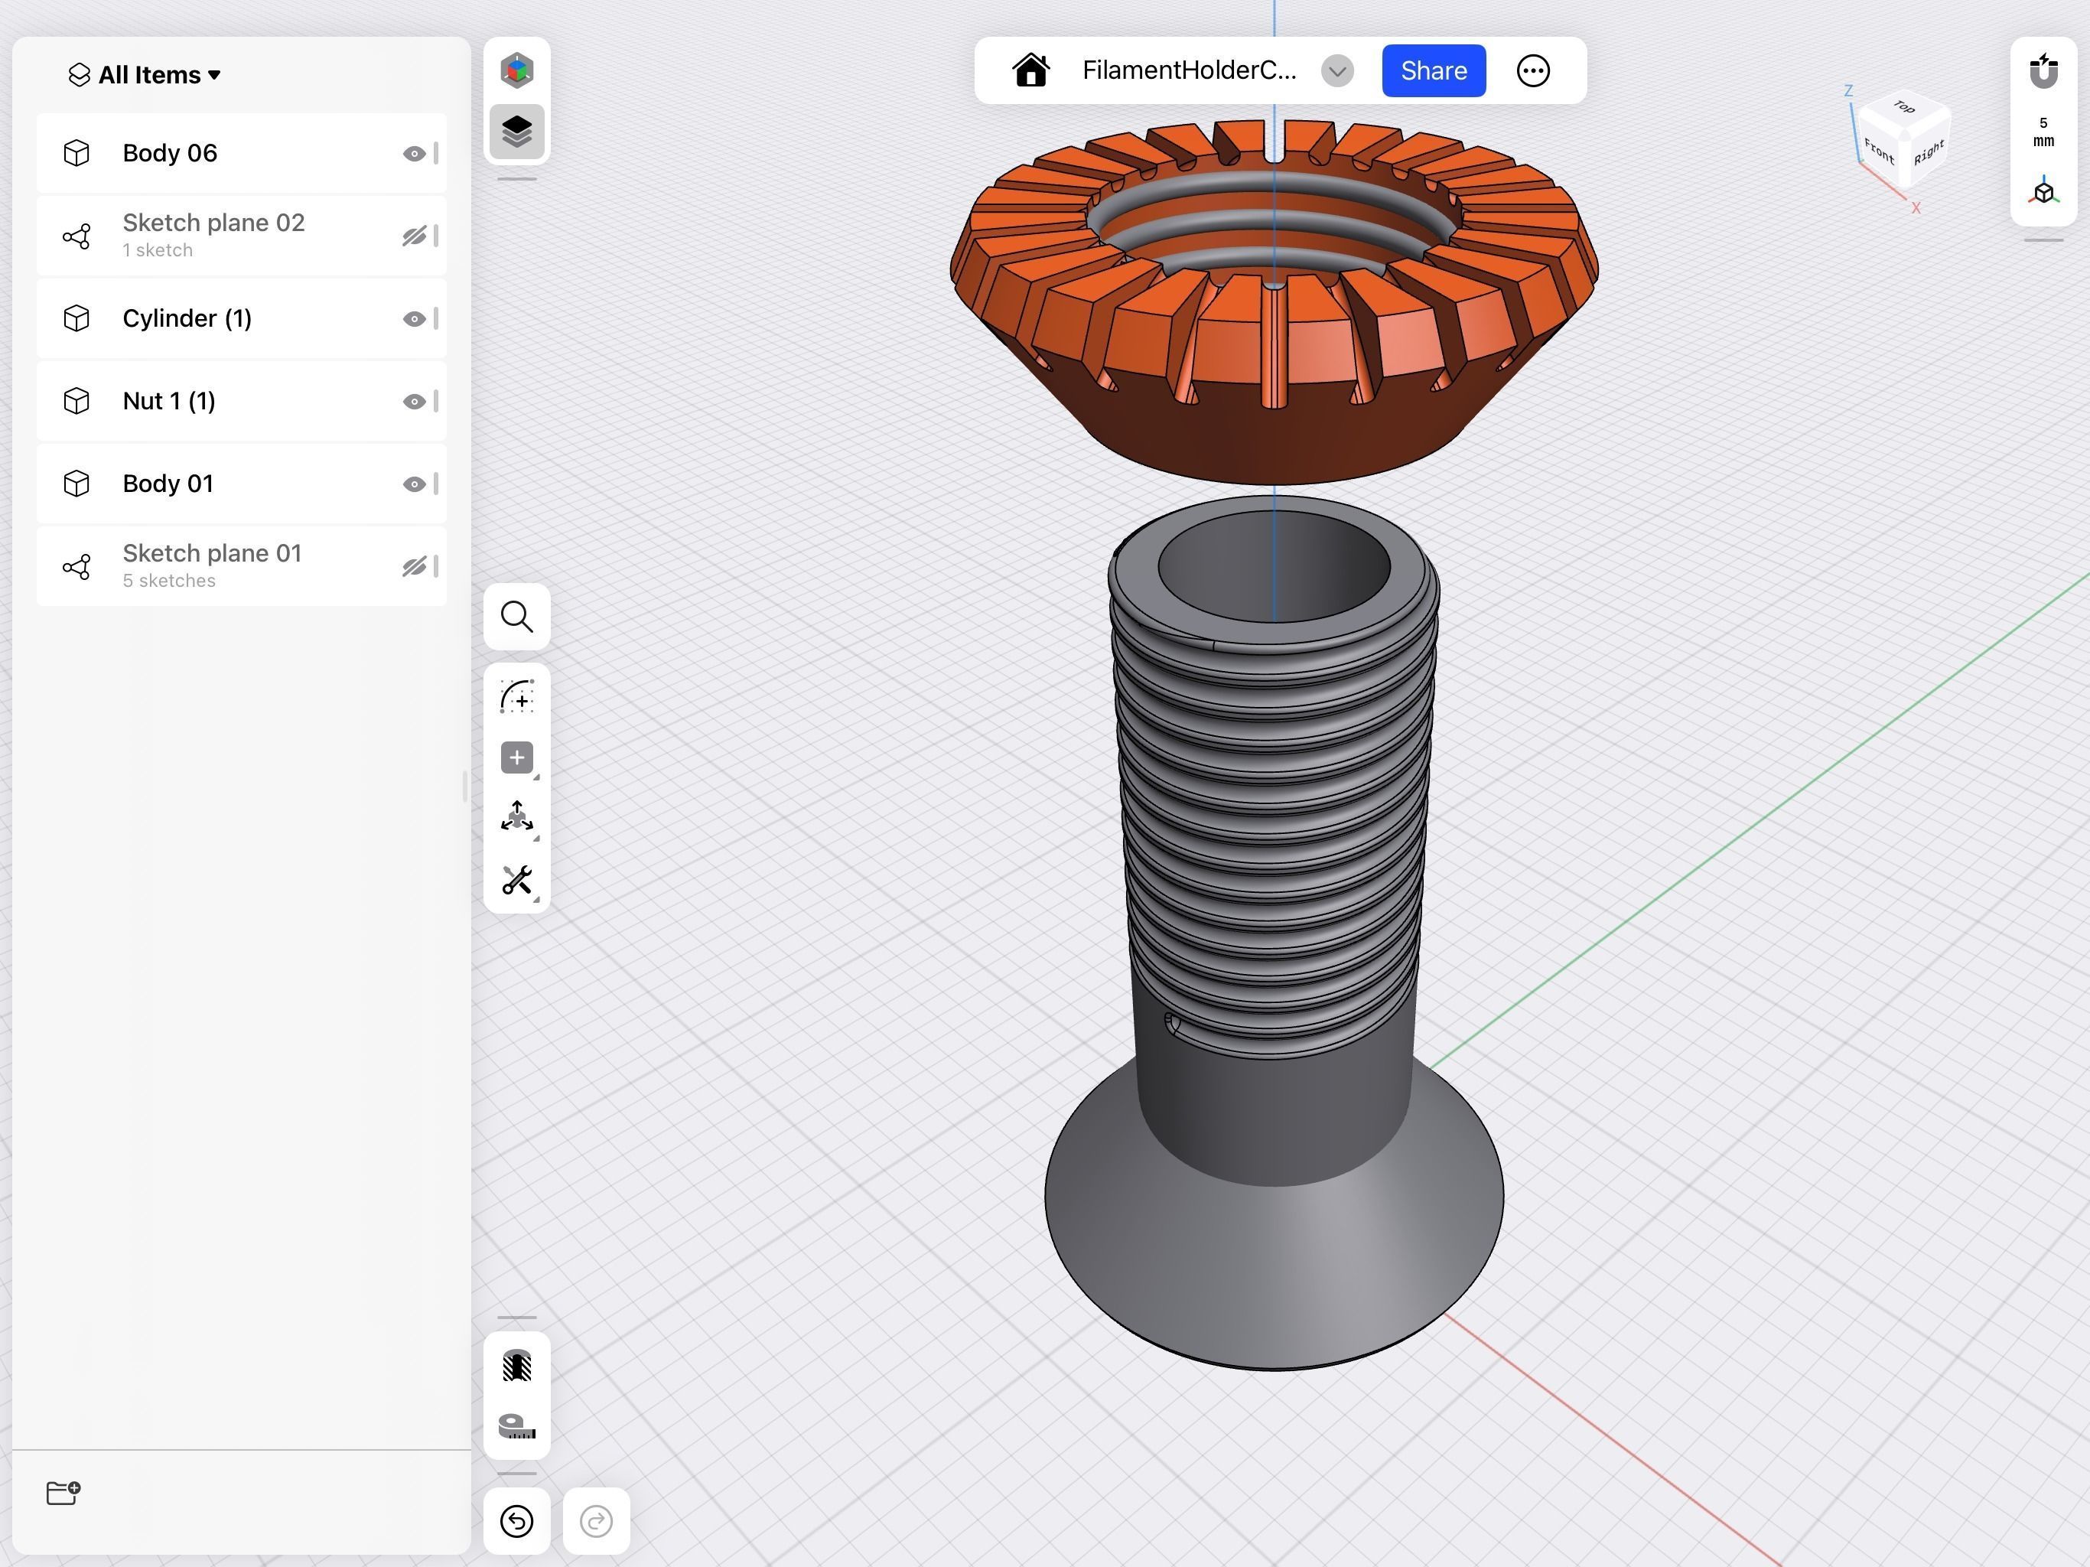
Task: Select the Measure tape tool
Action: click(x=517, y=1426)
